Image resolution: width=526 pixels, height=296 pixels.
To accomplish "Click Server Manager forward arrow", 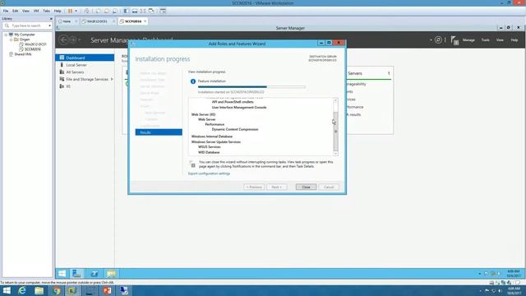I will tap(73, 40).
